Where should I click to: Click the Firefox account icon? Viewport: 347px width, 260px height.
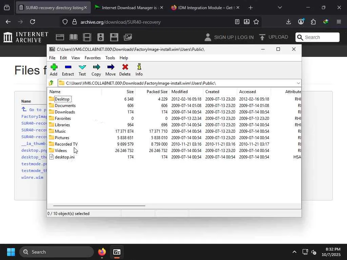tap(301, 22)
